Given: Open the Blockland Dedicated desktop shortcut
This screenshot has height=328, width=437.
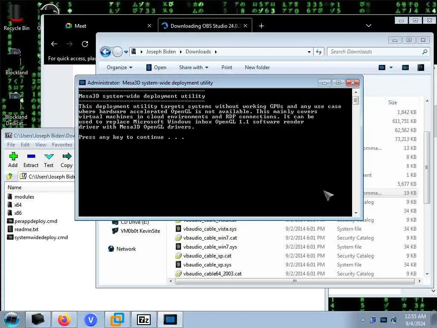Looking at the screenshot, I should pyautogui.click(x=16, y=109).
